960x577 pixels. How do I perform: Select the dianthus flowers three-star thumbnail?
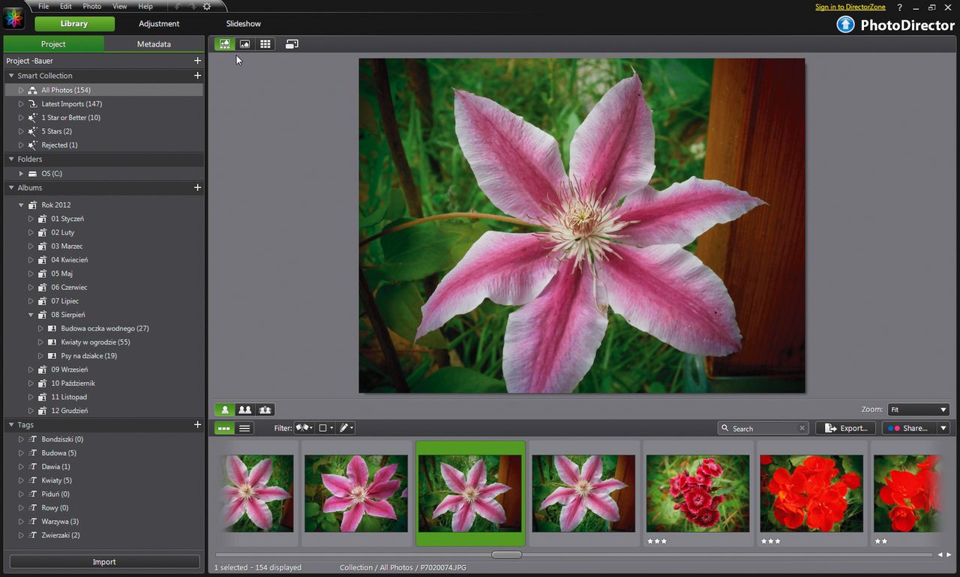697,493
